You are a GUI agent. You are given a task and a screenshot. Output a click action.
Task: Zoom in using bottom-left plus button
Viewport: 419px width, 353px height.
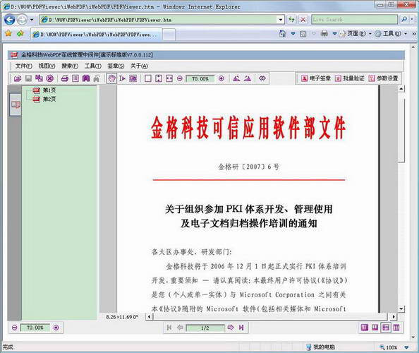pyautogui.click(x=56, y=328)
